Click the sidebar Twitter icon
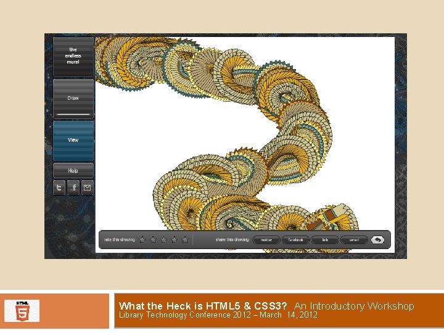This screenshot has height=333, width=444. [x=59, y=187]
